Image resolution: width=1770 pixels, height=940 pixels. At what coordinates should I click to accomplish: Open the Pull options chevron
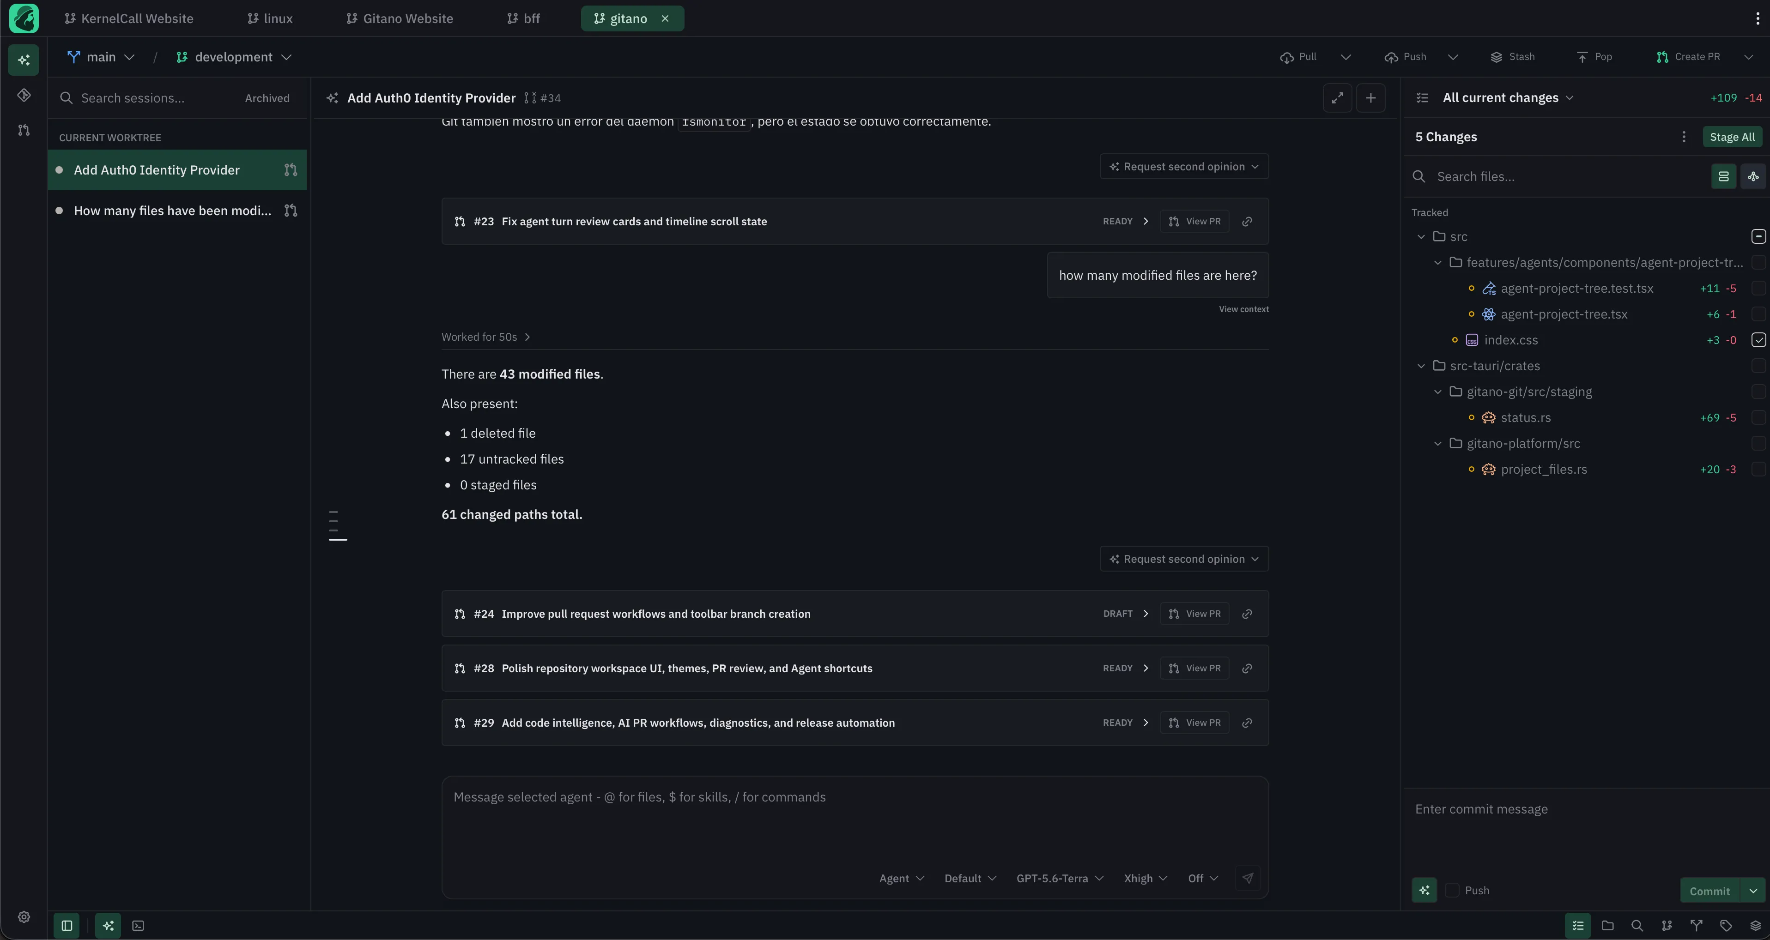tap(1346, 57)
